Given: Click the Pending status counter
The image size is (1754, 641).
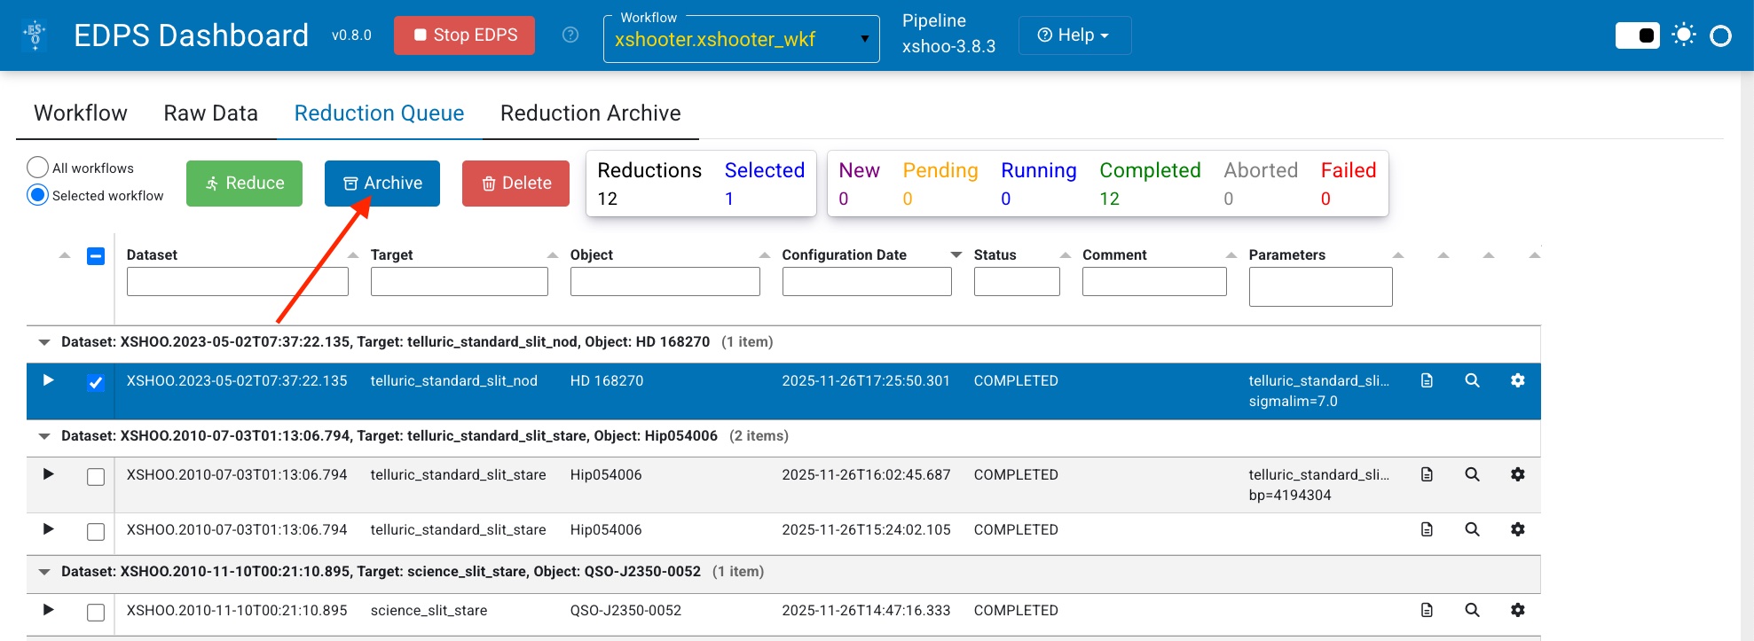Looking at the screenshot, I should 940,184.
